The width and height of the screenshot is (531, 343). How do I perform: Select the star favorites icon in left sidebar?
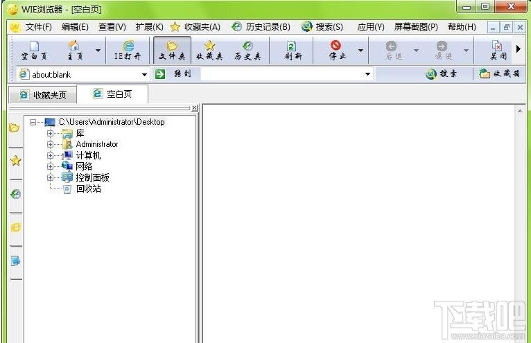click(x=15, y=161)
